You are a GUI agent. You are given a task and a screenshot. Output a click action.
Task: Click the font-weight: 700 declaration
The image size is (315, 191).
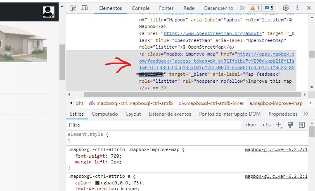(98, 156)
